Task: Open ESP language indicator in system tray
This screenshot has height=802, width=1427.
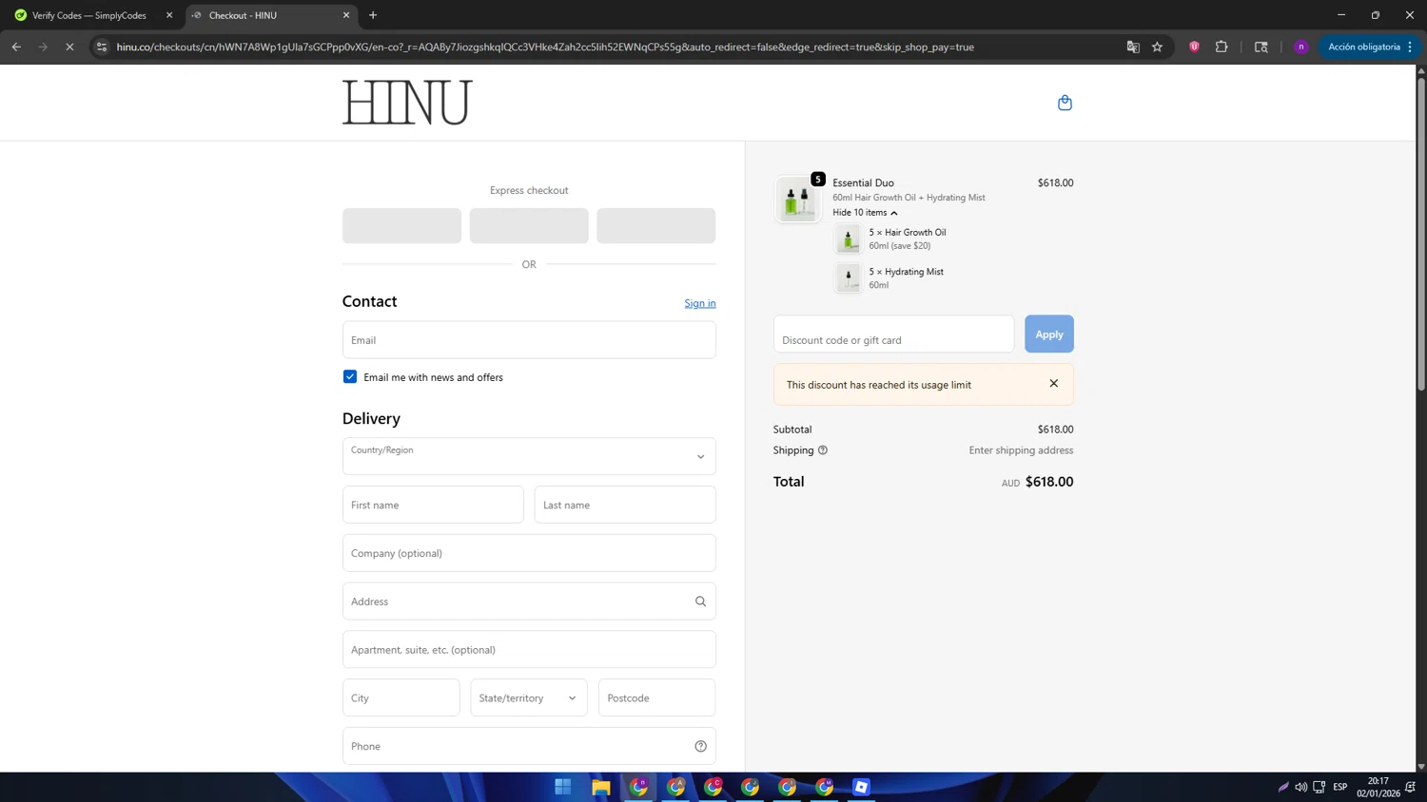Action: tap(1340, 787)
